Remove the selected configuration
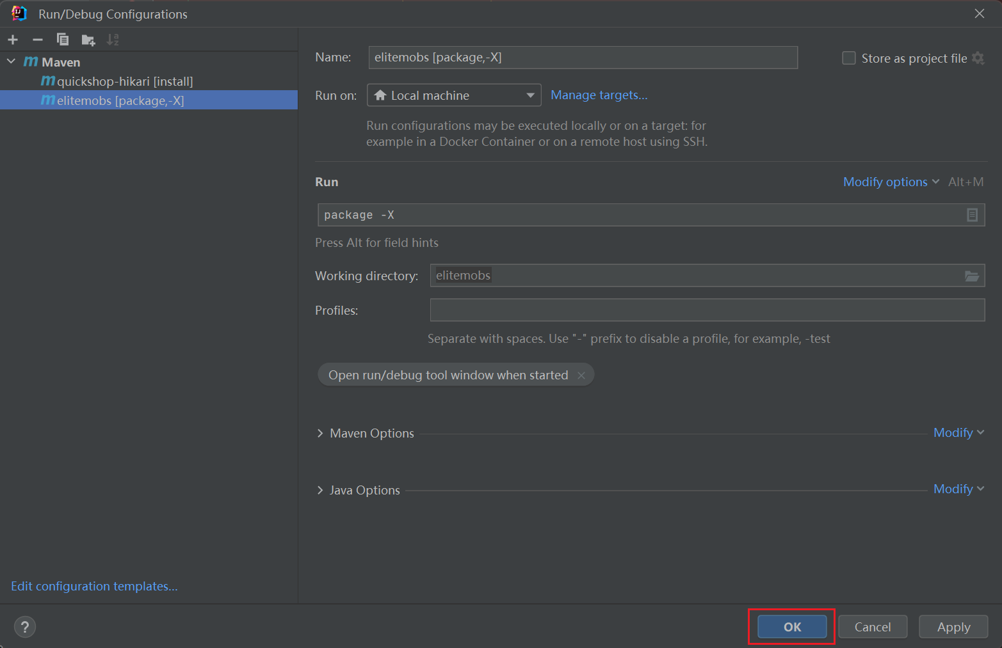This screenshot has width=1002, height=648. [38, 40]
